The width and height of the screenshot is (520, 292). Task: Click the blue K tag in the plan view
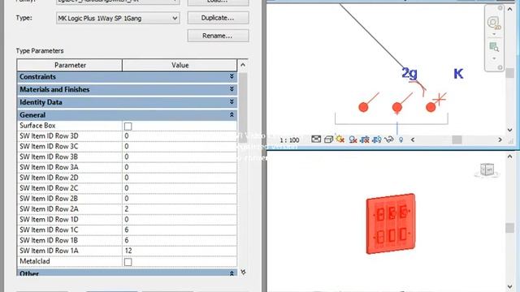pos(458,74)
